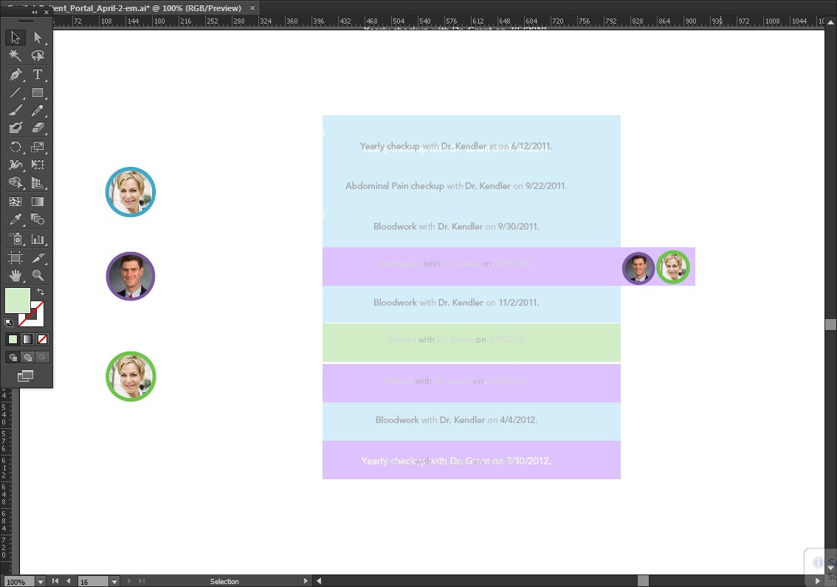Image resolution: width=837 pixels, height=587 pixels.
Task: Swap fill and stroke colors
Action: coord(41,292)
